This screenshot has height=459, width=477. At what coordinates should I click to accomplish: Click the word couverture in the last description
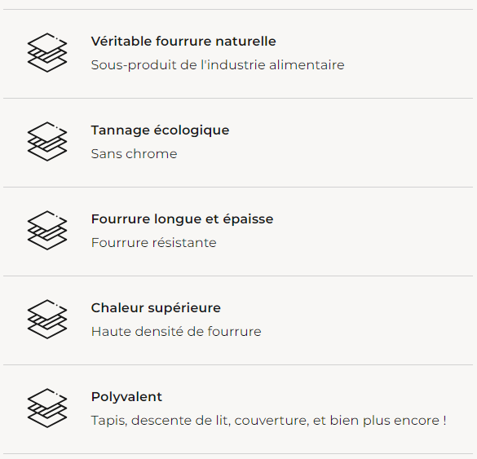point(272,421)
